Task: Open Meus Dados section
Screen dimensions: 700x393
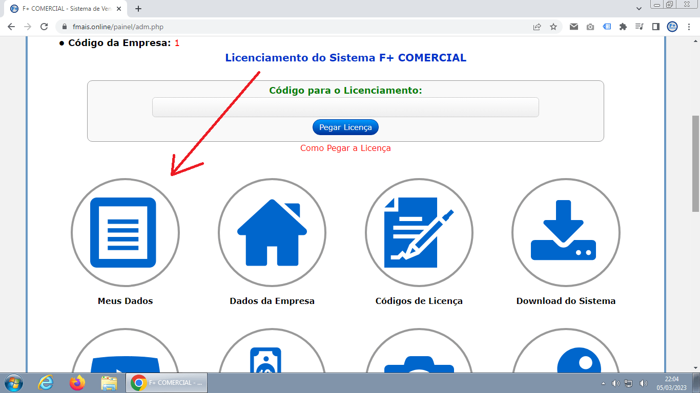Action: pyautogui.click(x=125, y=232)
